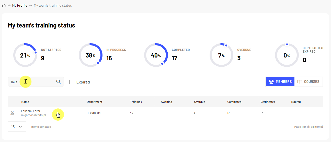
Task: Open the items per page dropdown
Action: (17, 126)
